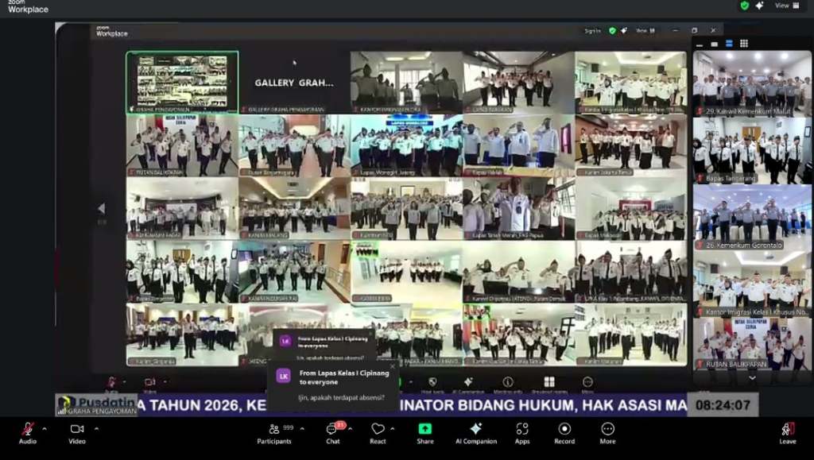
Task: Open the React emoji menu
Action: tap(378, 430)
